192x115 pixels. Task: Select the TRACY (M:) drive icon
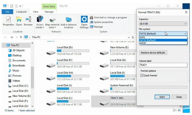pyautogui.click(x=104, y=103)
